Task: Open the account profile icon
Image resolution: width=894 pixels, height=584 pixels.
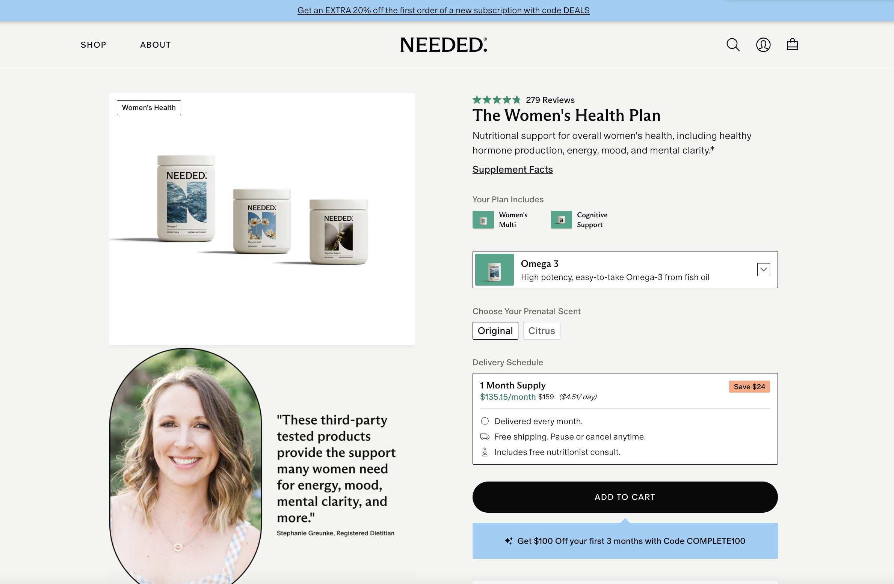Action: pos(763,45)
